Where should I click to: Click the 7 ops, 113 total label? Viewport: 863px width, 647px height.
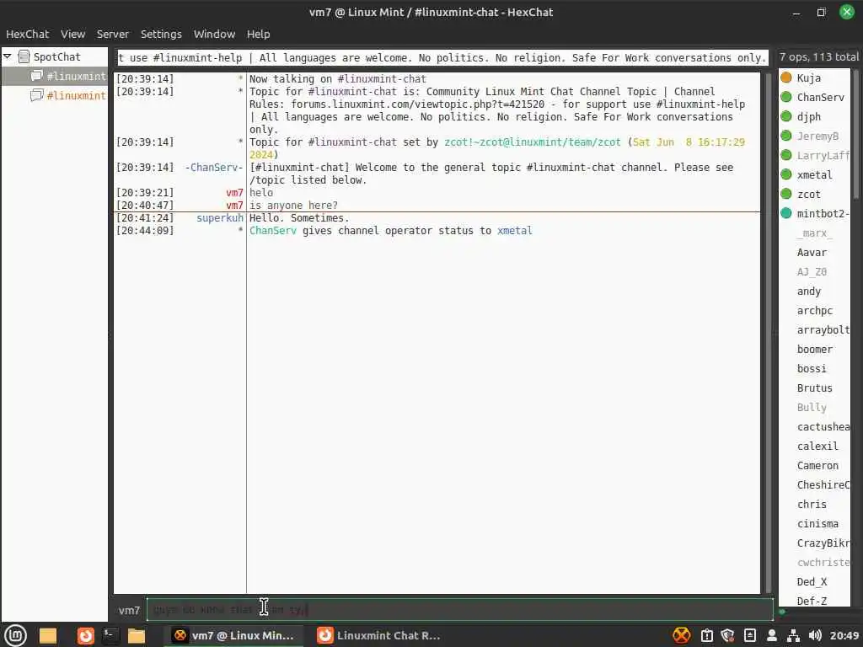pos(818,56)
